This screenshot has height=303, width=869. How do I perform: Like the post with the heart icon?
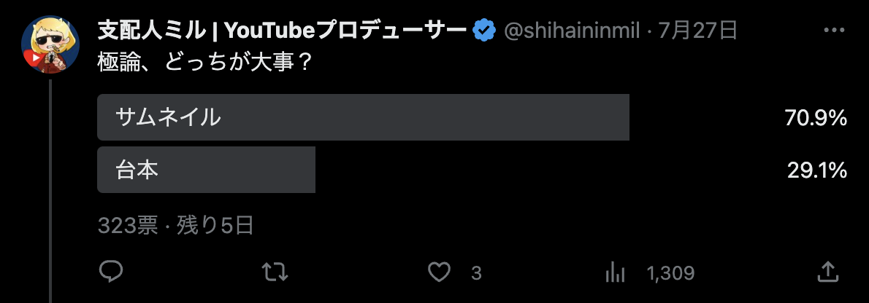(440, 272)
